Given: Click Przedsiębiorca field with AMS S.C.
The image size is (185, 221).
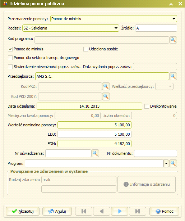Looking at the screenshot, I should 102,76.
